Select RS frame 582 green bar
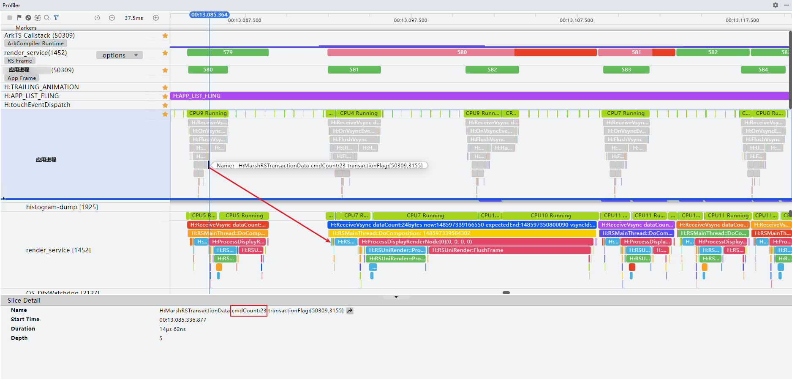This screenshot has width=792, height=380. pos(713,52)
